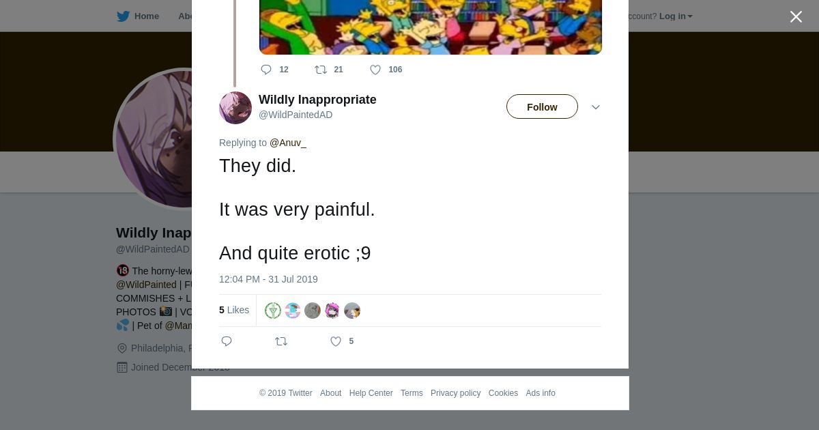
Task: Open the Ads info footer link
Action: tap(541, 393)
